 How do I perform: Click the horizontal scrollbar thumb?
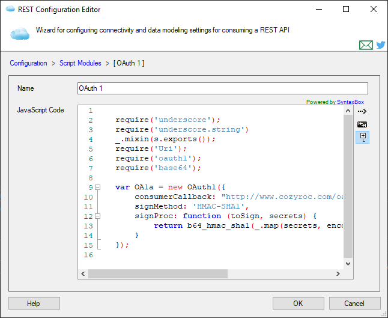[x=158, y=274]
